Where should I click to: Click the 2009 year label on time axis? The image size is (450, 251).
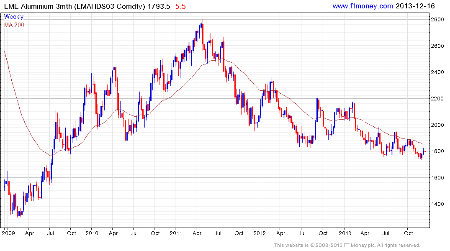pos(8,233)
